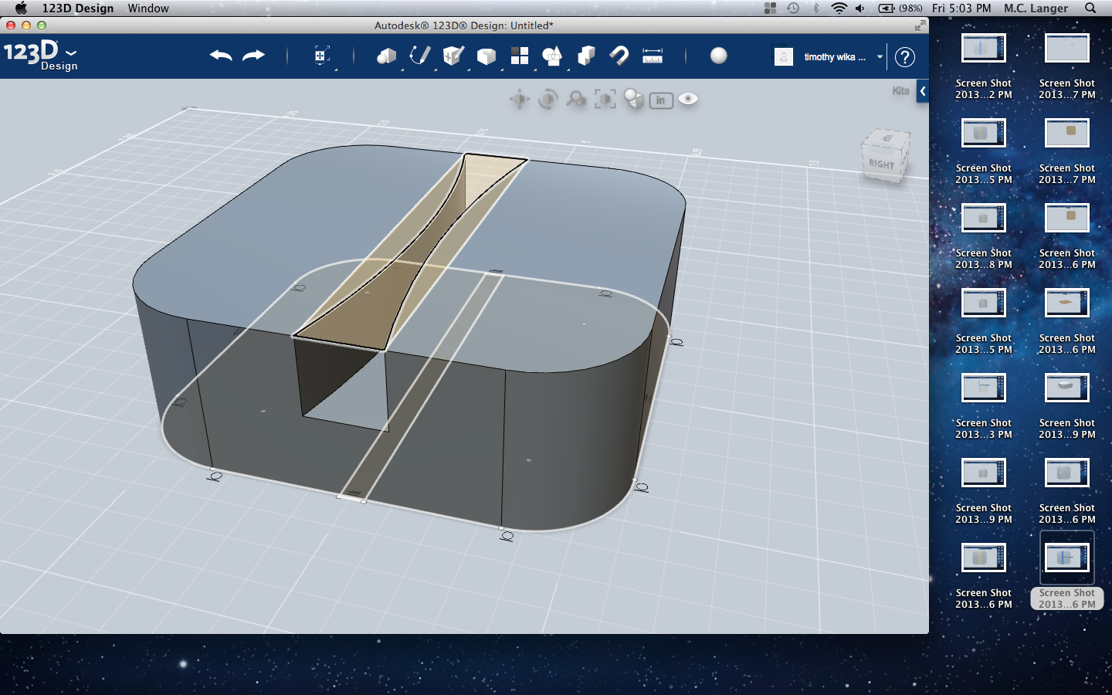Redo the last undone action
Image resolution: width=1112 pixels, height=695 pixels.
(254, 56)
